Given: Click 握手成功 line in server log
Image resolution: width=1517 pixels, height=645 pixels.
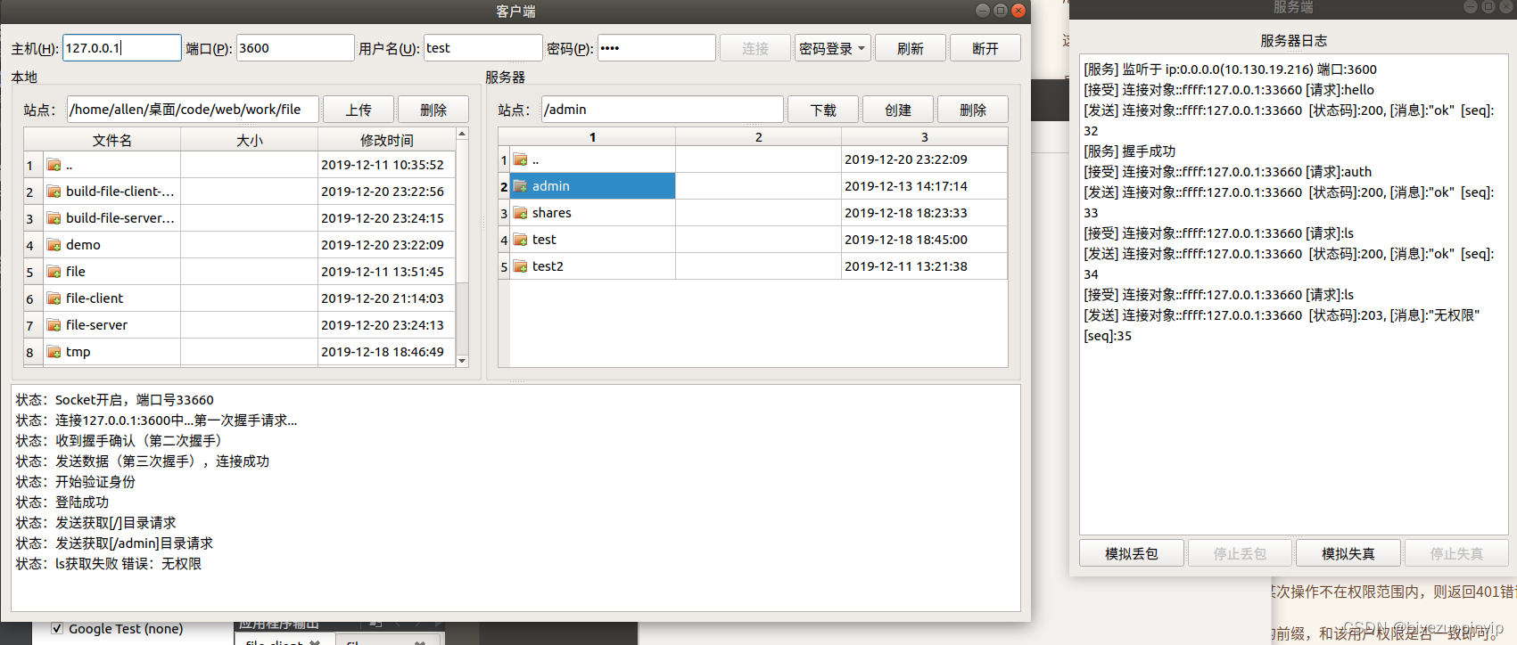Looking at the screenshot, I should (1130, 151).
